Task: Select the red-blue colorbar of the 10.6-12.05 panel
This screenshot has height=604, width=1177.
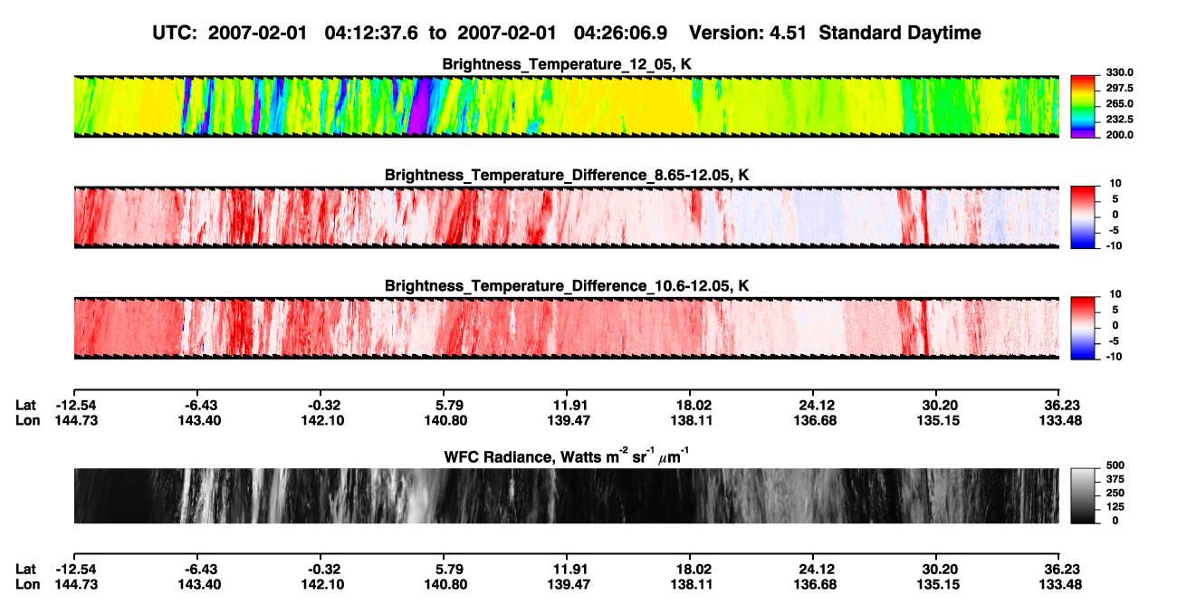Action: [x=1084, y=327]
